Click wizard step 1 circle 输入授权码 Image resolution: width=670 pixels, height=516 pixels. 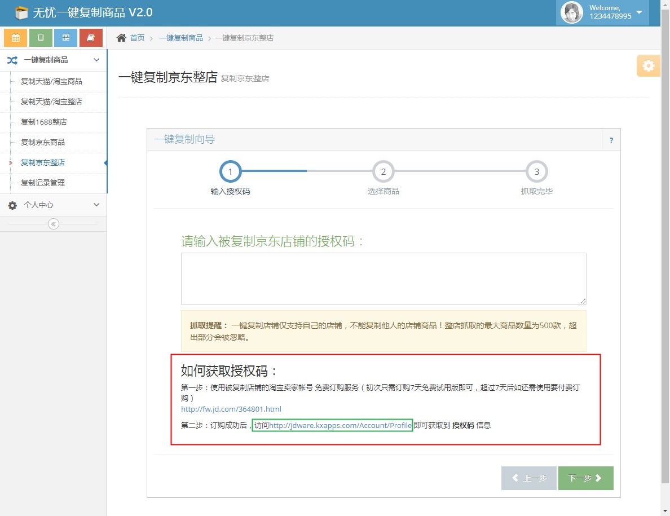(230, 171)
